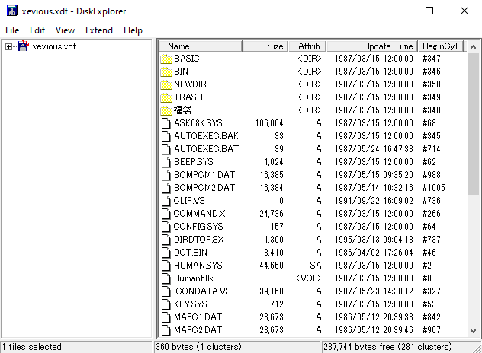Click the DiskExplorer title bar app icon
482x353 pixels.
click(x=12, y=11)
